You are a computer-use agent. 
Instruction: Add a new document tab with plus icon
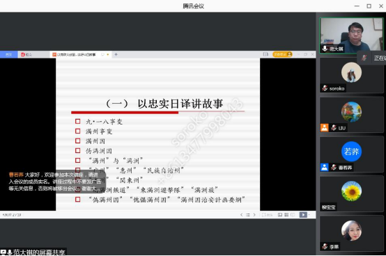point(116,54)
